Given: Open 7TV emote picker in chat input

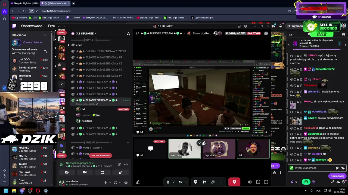Looking at the screenshot, I should tap(343, 168).
